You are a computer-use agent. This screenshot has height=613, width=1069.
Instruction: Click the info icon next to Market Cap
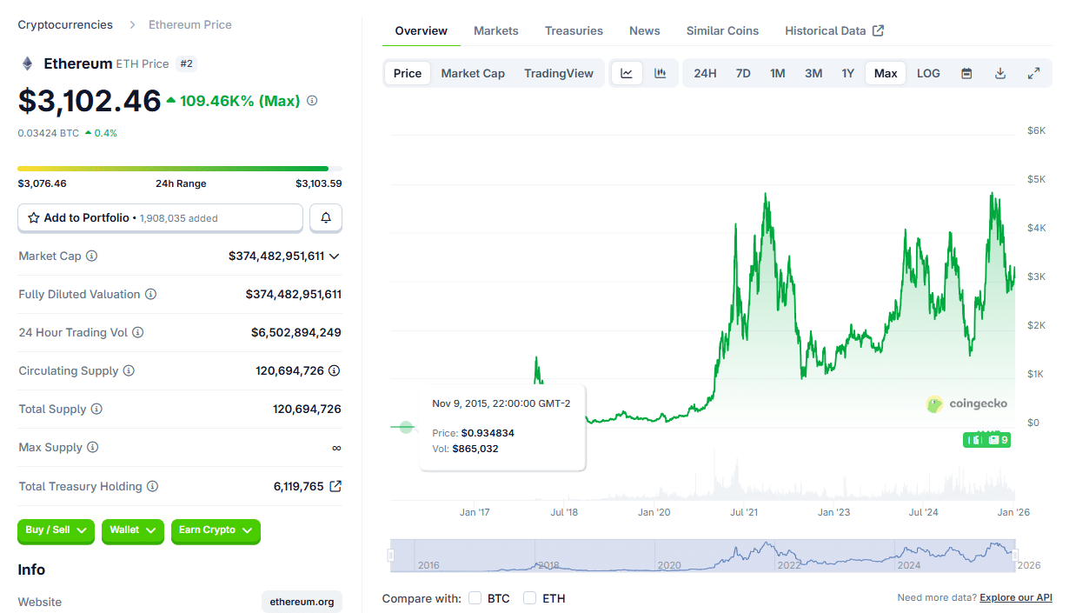(93, 256)
